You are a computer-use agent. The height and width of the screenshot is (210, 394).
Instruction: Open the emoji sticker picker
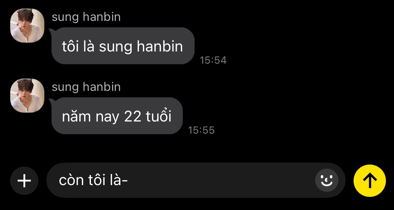point(327,180)
